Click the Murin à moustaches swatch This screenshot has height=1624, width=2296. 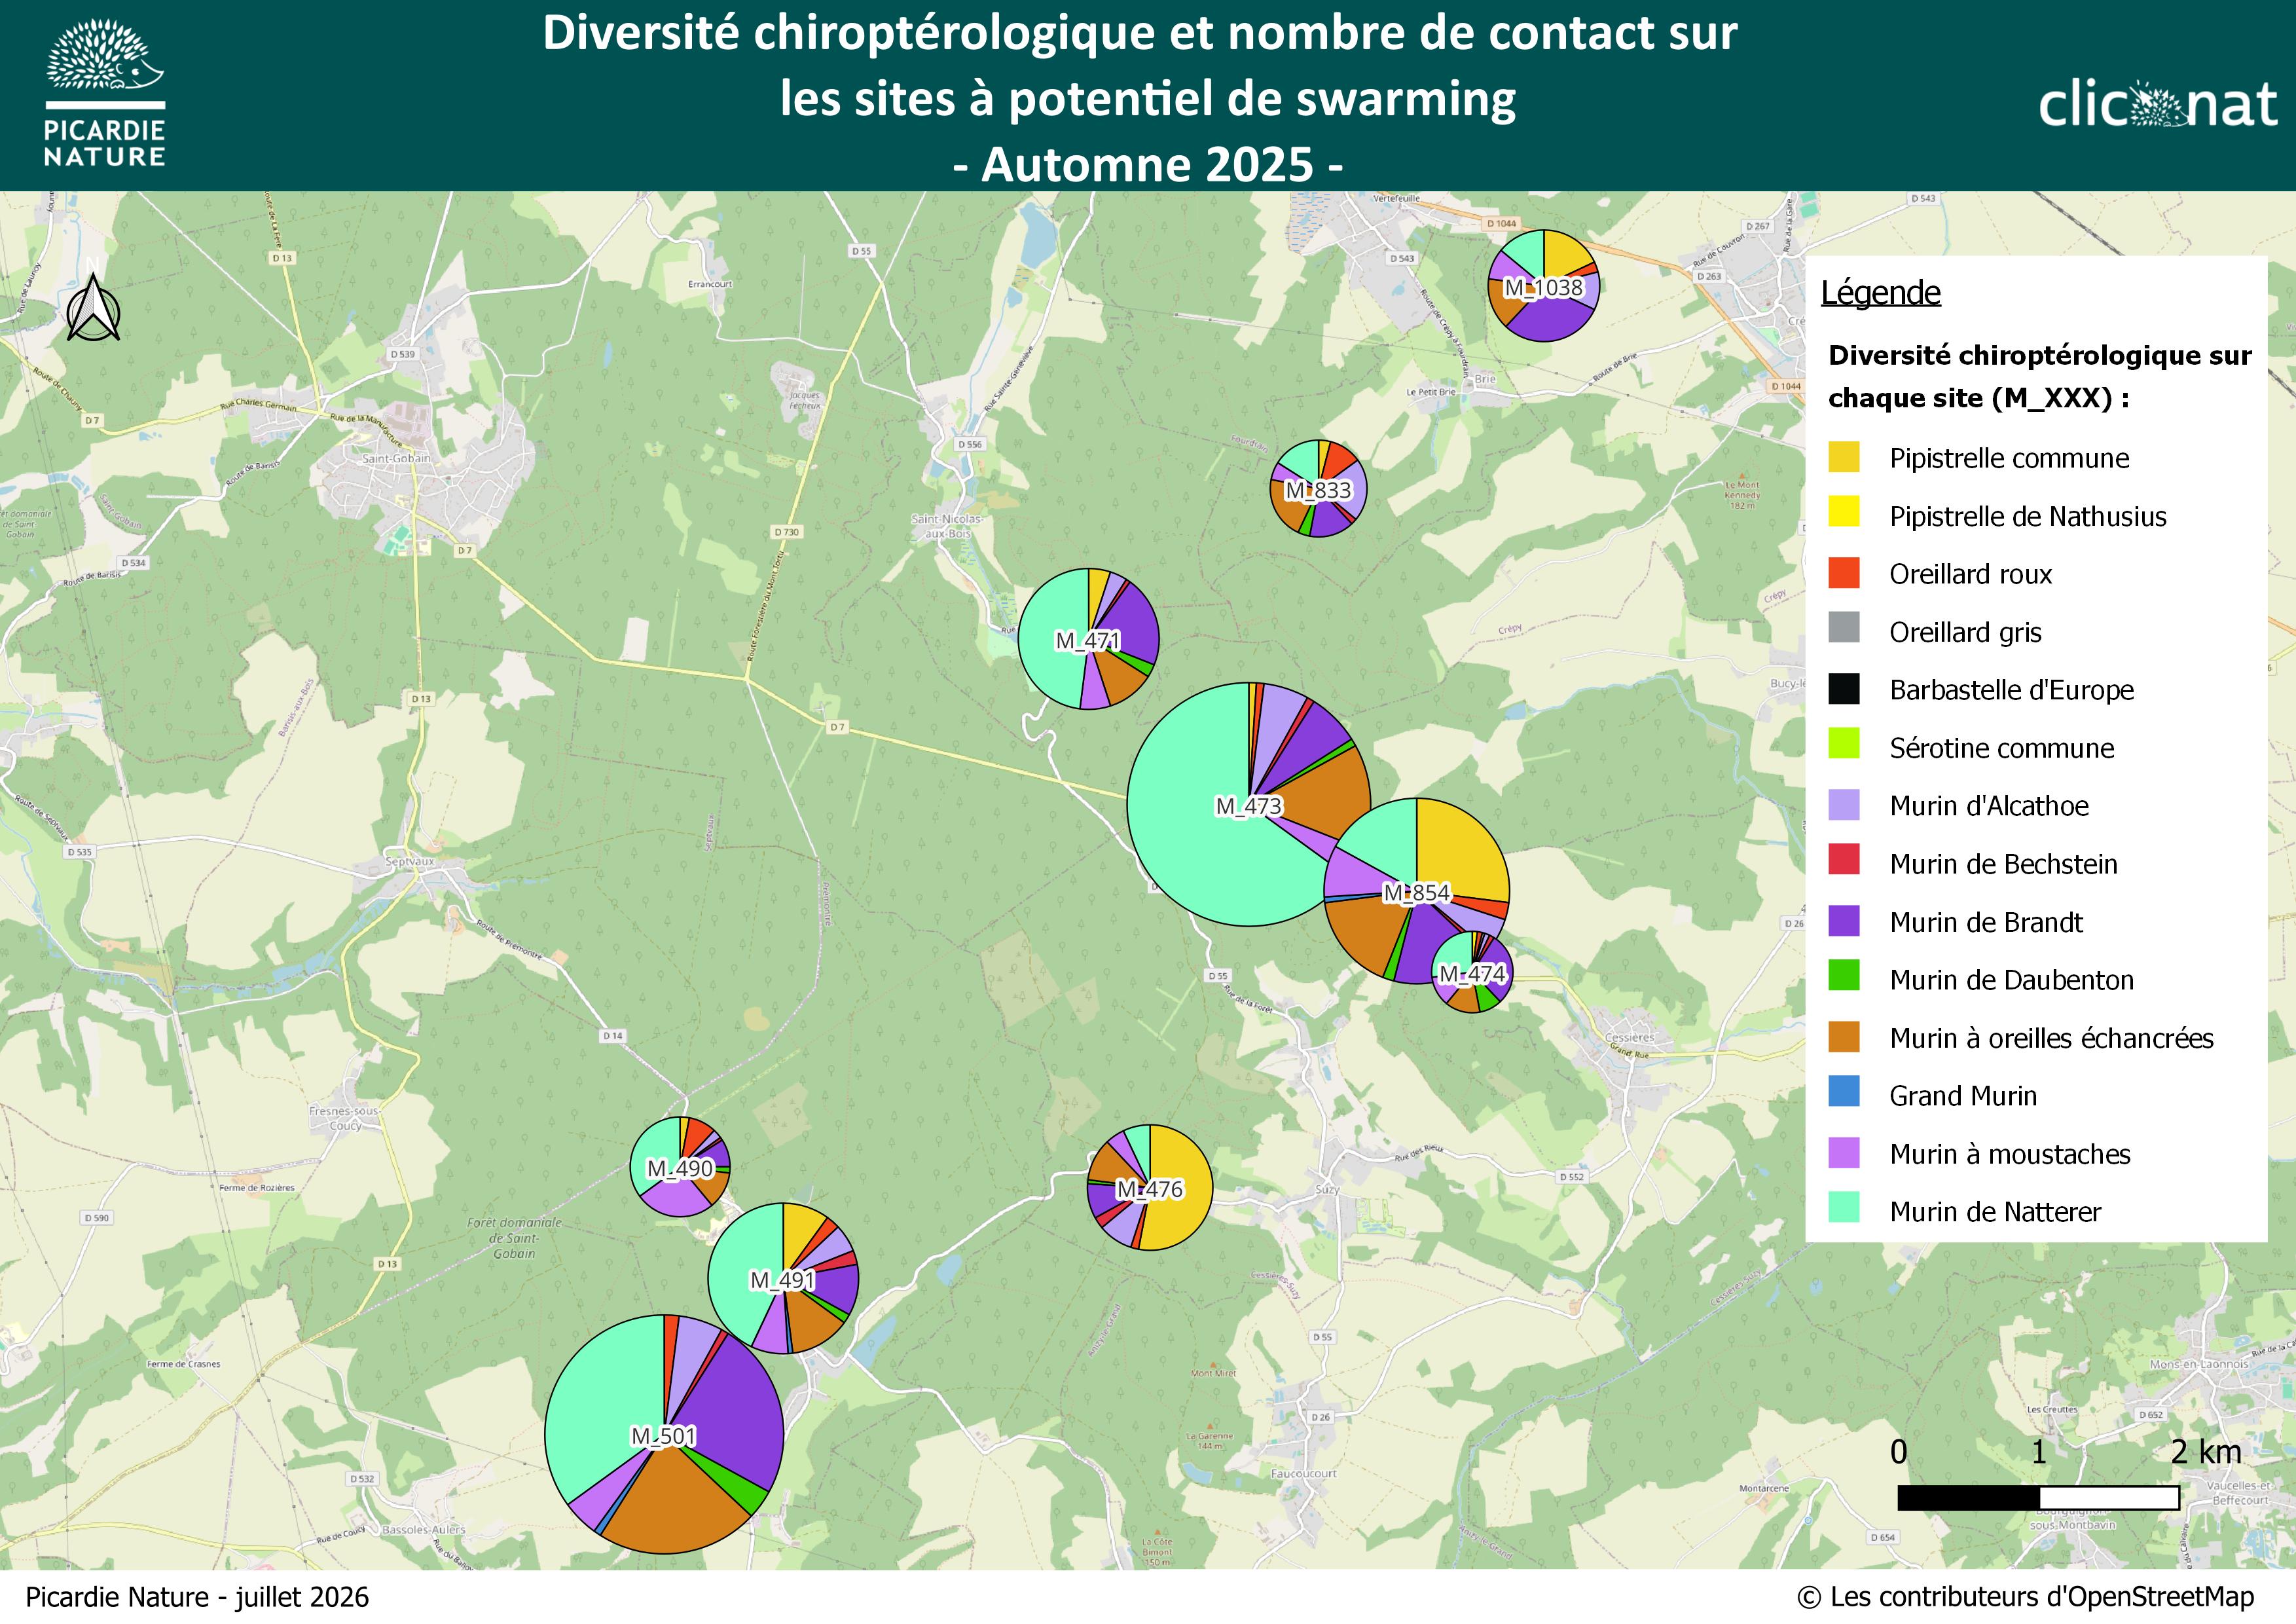pos(1844,1153)
